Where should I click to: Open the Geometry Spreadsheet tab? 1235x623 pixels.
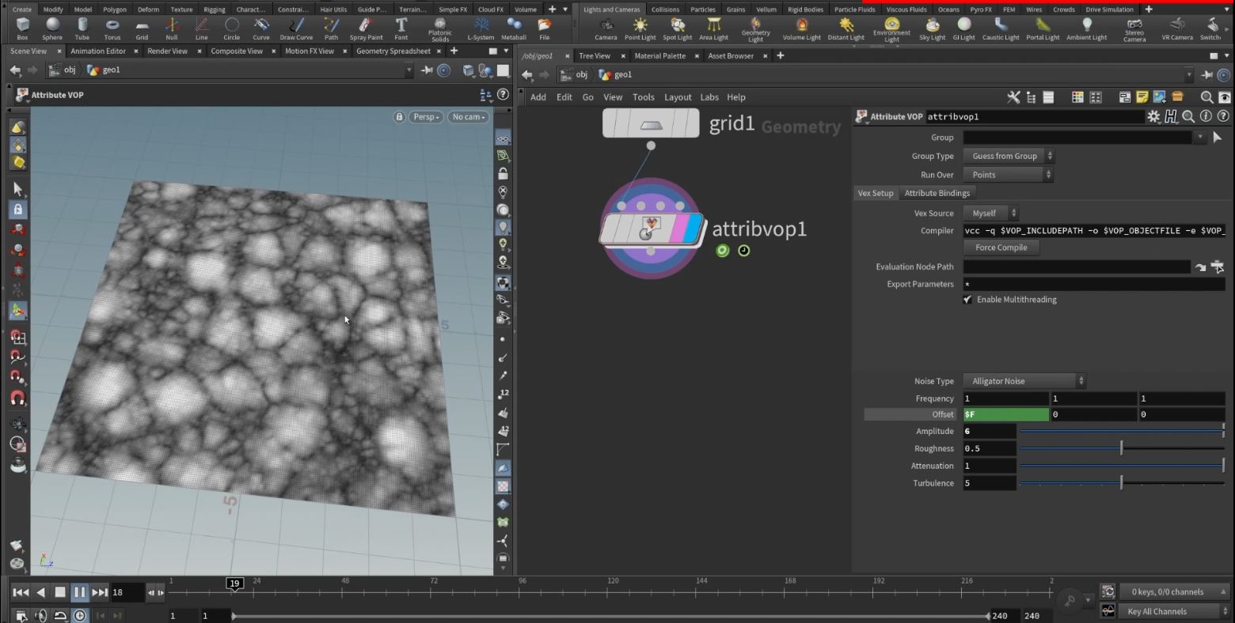pyautogui.click(x=393, y=51)
